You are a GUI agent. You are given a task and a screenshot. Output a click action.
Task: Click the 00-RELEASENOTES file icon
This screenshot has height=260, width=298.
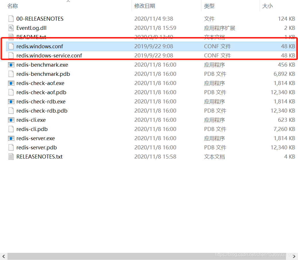11,19
